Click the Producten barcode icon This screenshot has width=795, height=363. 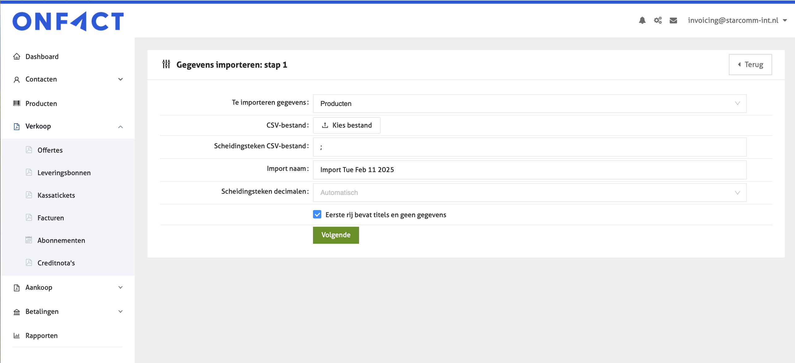17,103
